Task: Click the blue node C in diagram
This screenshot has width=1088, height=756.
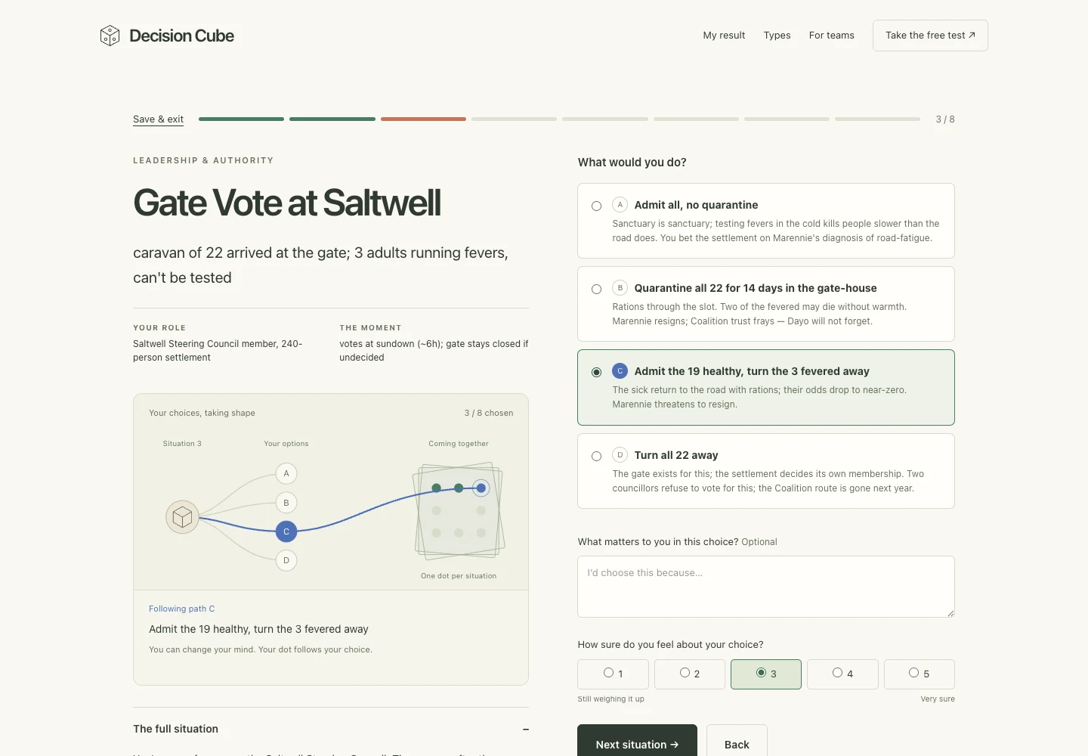Action: (x=286, y=531)
